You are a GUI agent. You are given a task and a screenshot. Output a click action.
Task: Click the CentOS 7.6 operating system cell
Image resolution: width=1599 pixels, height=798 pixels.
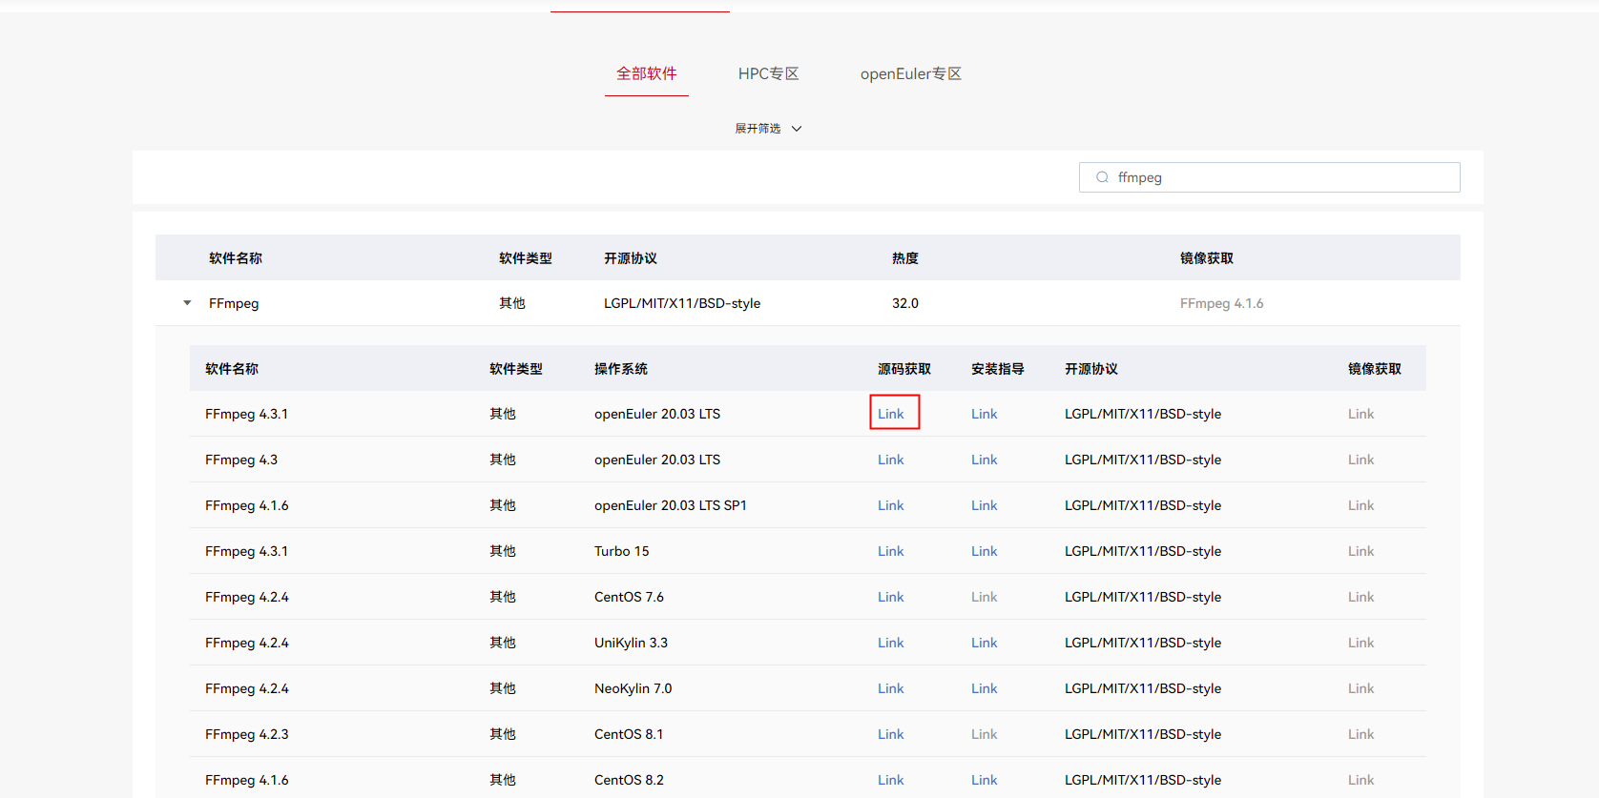(629, 597)
